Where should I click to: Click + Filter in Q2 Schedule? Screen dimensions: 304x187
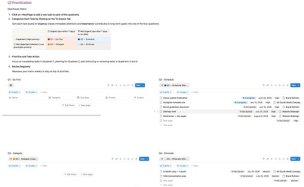point(195,92)
